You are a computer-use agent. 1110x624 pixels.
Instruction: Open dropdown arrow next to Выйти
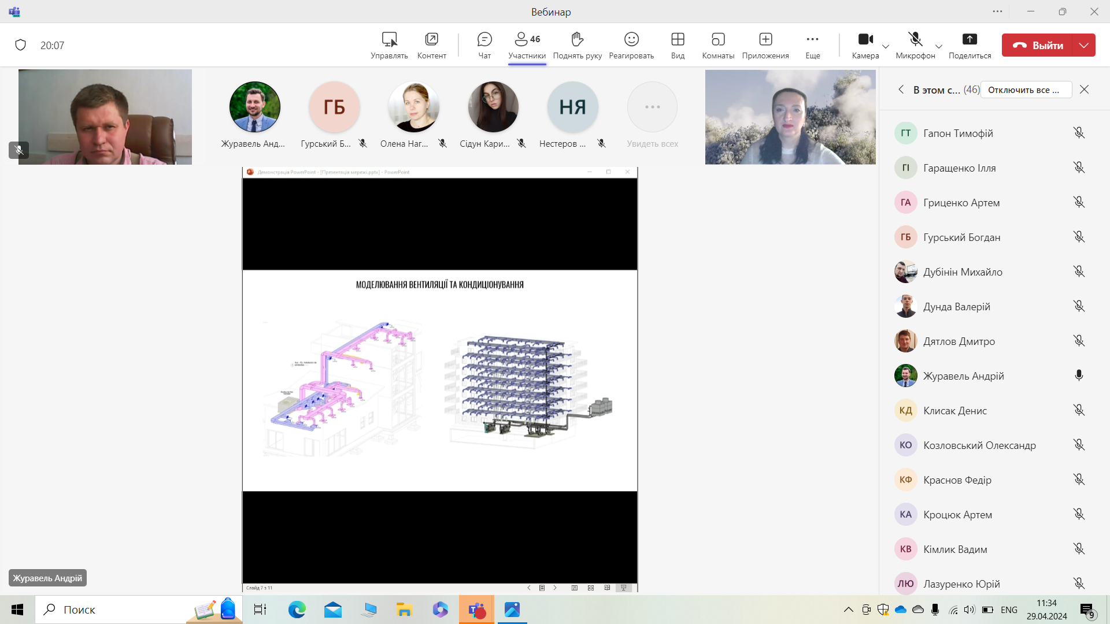(1084, 45)
